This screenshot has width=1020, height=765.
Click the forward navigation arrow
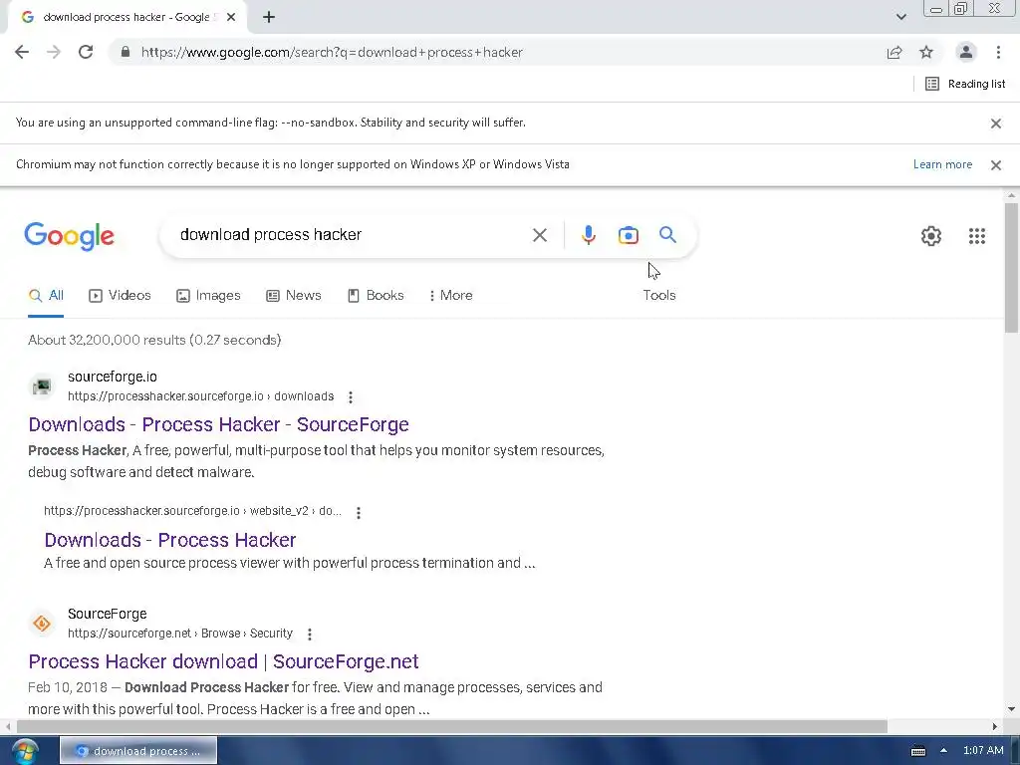point(54,52)
